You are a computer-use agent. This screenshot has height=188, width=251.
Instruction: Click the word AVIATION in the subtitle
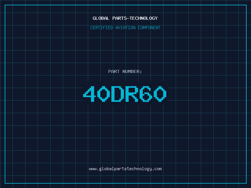[125, 28]
